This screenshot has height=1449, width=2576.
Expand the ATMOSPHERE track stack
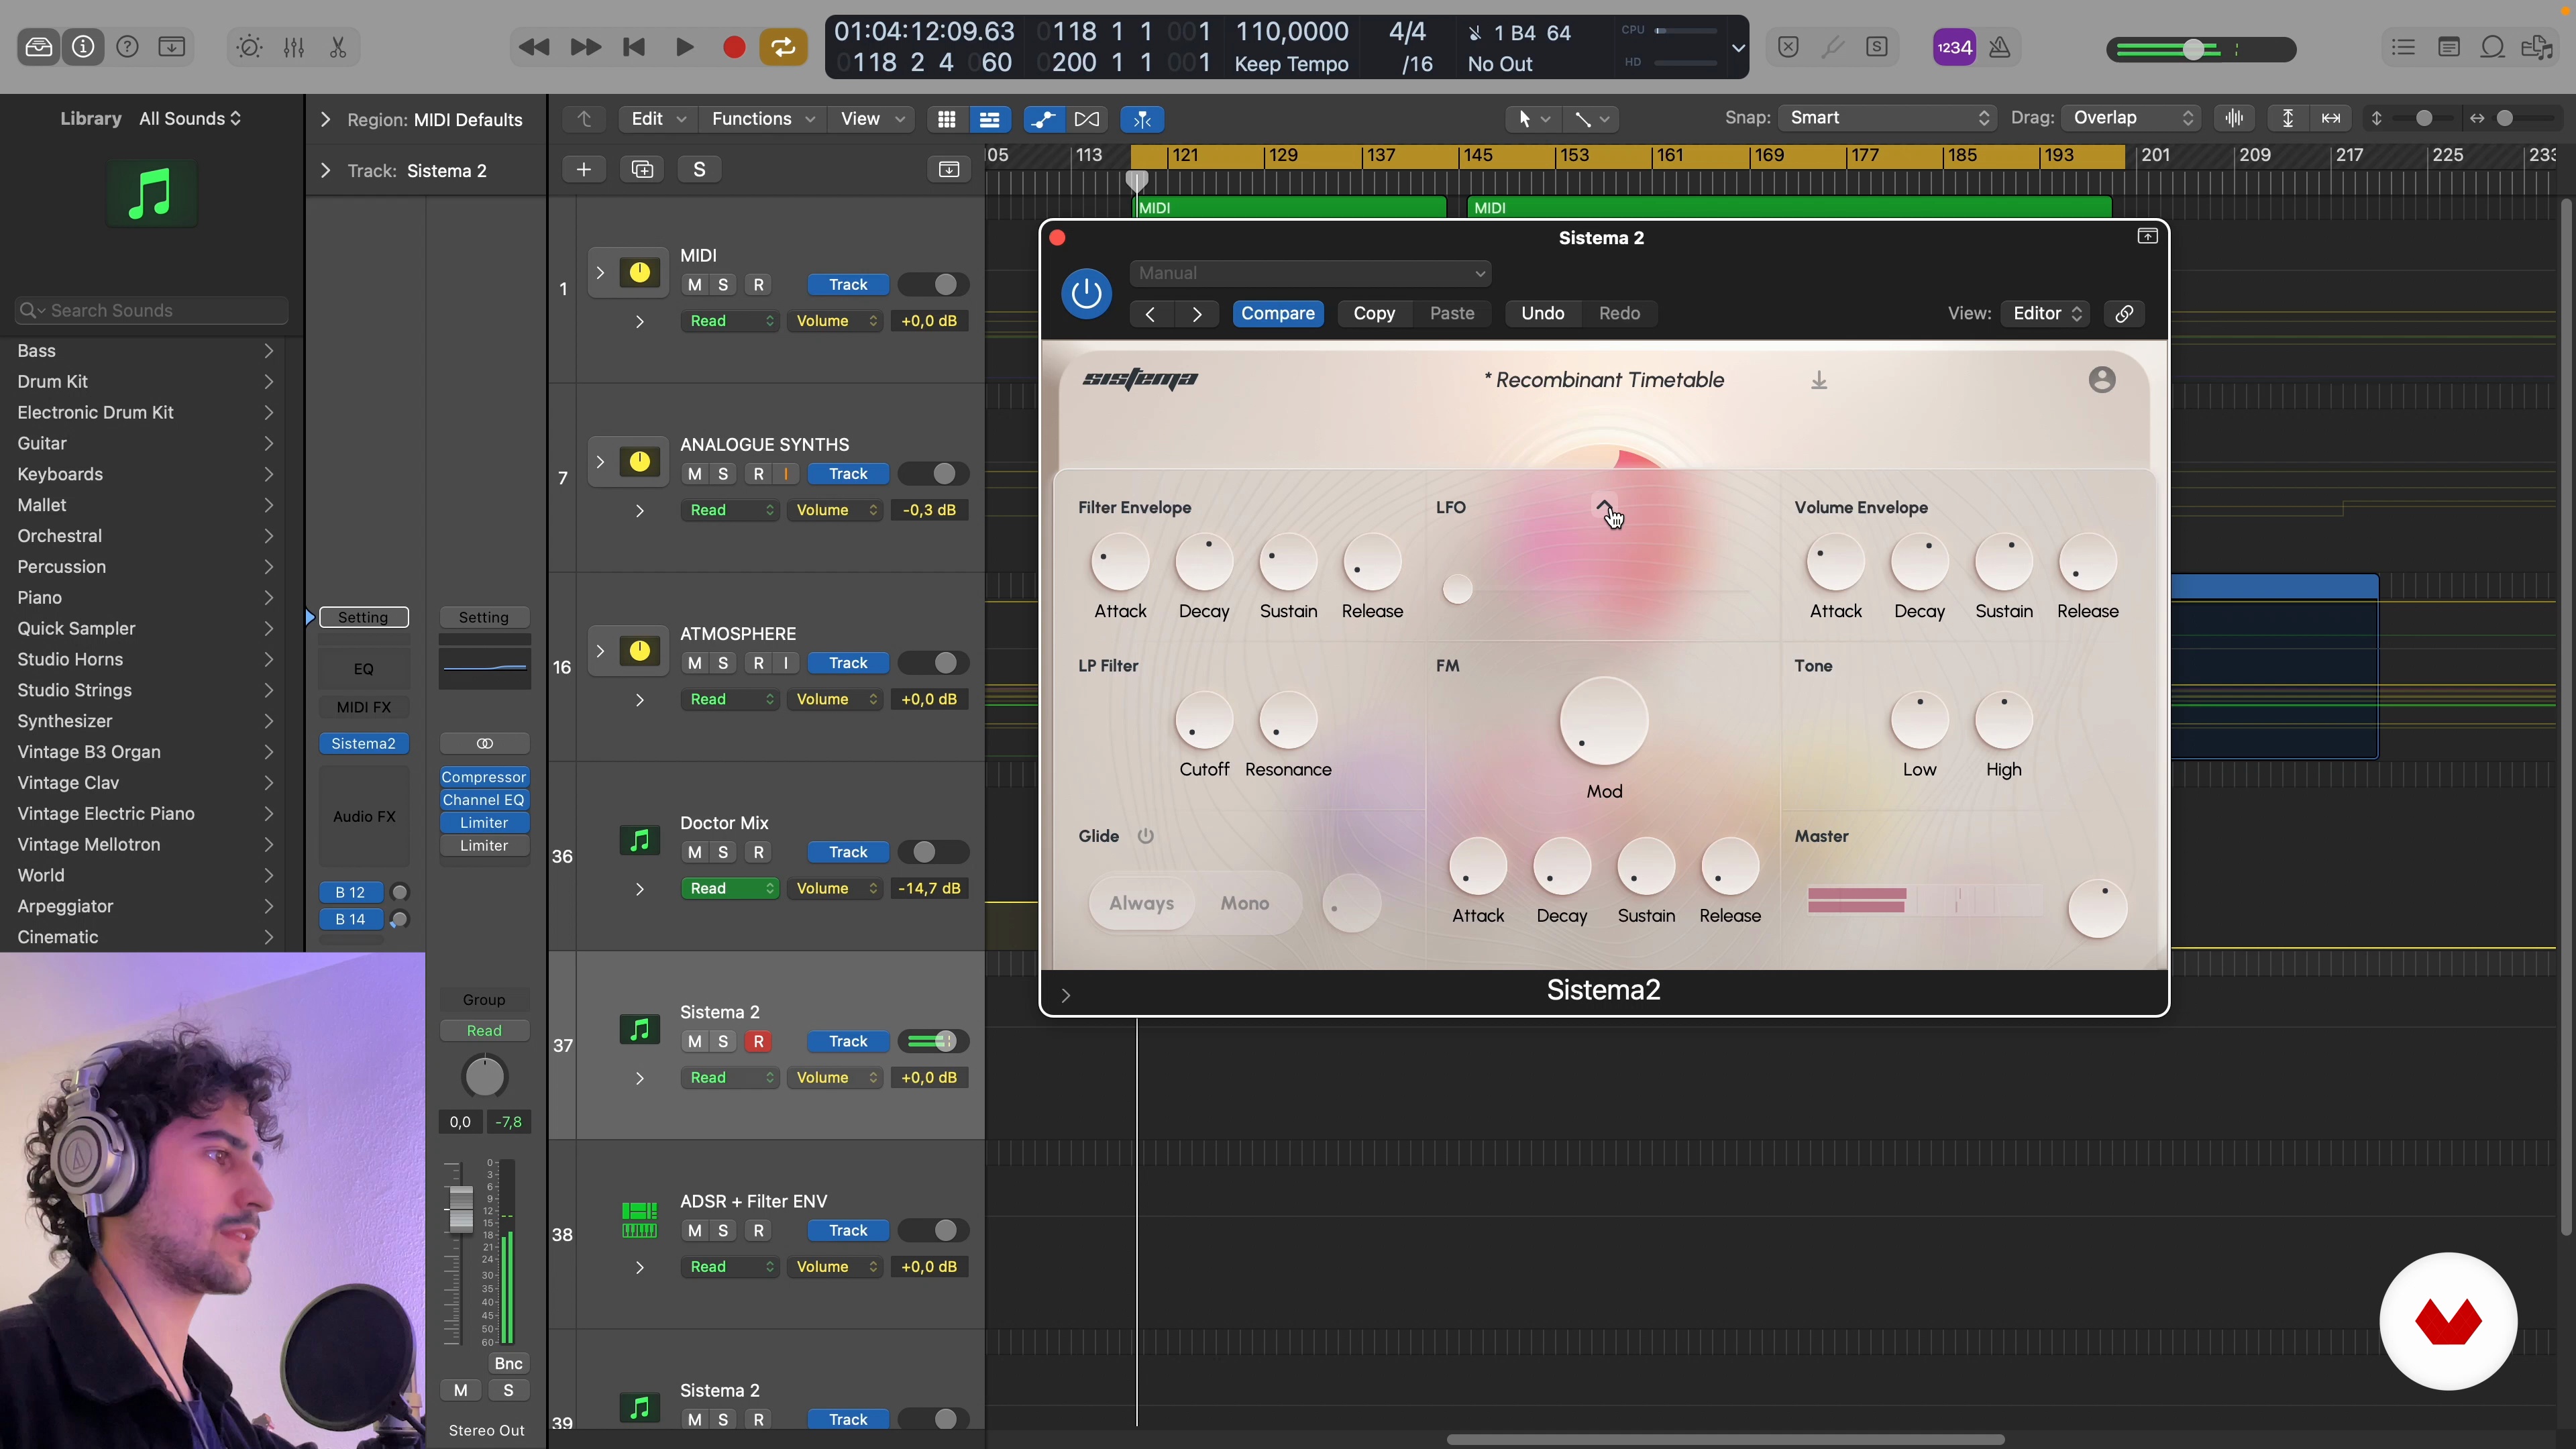tap(600, 651)
